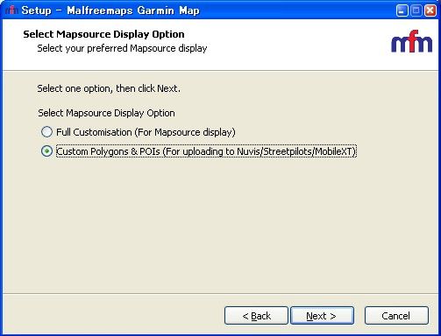The width and height of the screenshot is (441, 336).
Task: Minimize the setup window
Action: (402, 10)
